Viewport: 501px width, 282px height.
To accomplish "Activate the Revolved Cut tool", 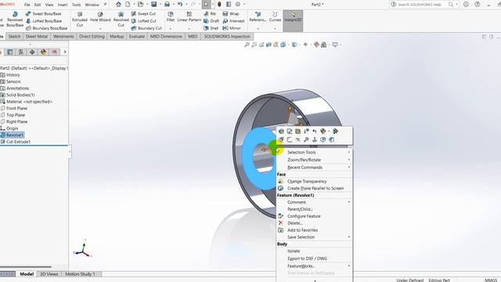I will 121,19.
